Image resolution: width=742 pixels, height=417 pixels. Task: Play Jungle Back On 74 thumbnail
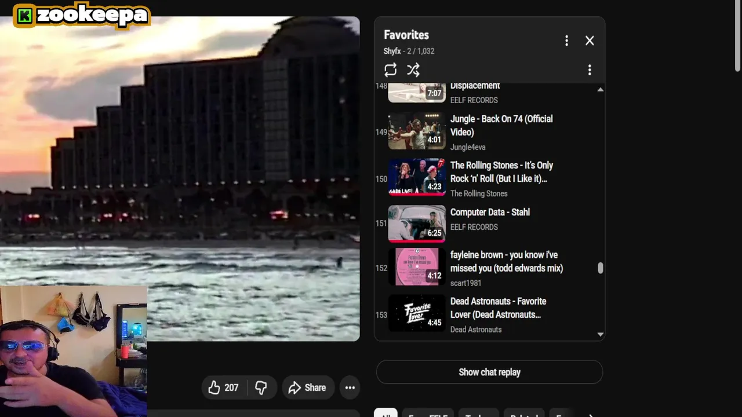[417, 131]
